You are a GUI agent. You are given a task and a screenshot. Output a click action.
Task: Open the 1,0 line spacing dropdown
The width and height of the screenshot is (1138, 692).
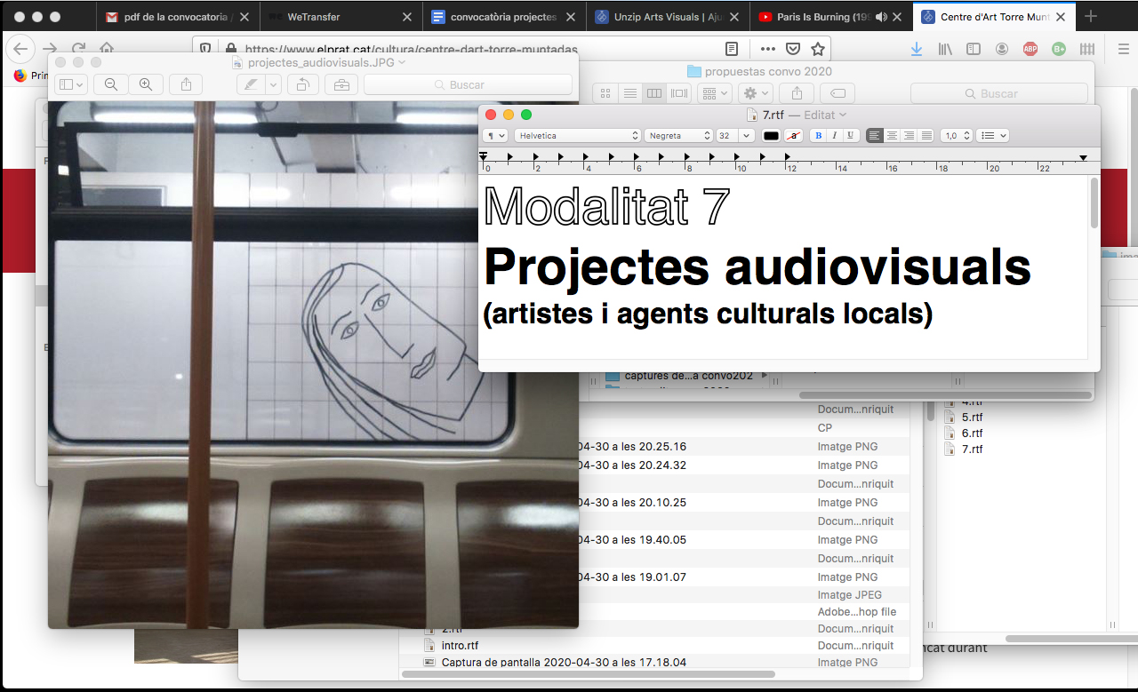tap(956, 136)
